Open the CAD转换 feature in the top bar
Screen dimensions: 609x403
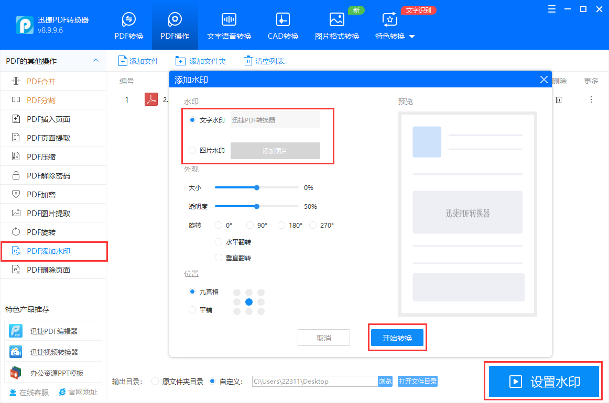click(282, 25)
